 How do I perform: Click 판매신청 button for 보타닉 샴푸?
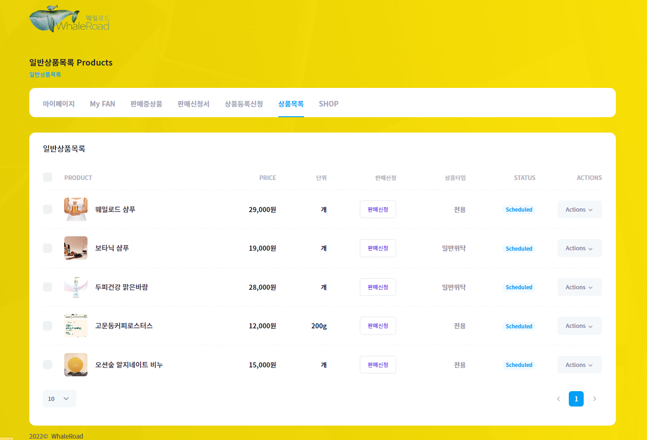click(378, 248)
